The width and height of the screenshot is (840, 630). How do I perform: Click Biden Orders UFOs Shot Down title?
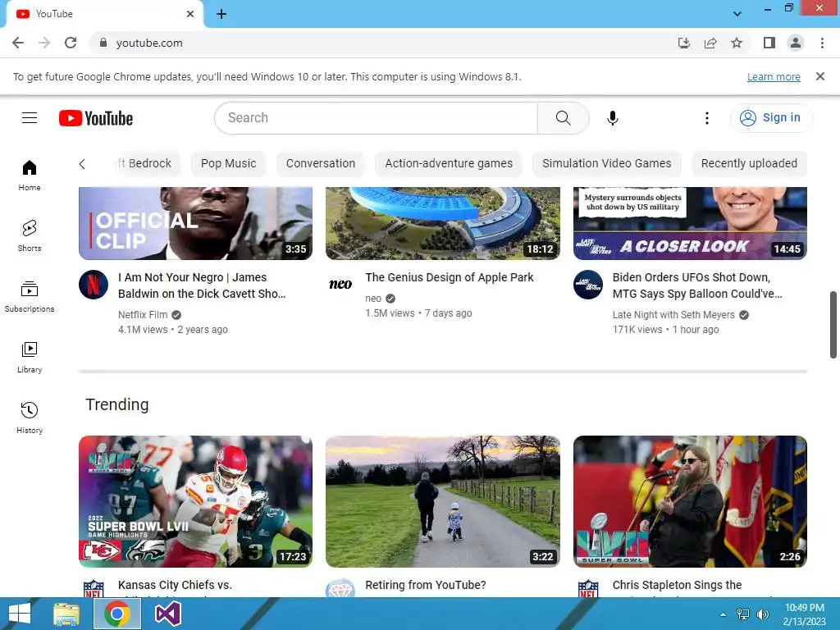(x=697, y=285)
